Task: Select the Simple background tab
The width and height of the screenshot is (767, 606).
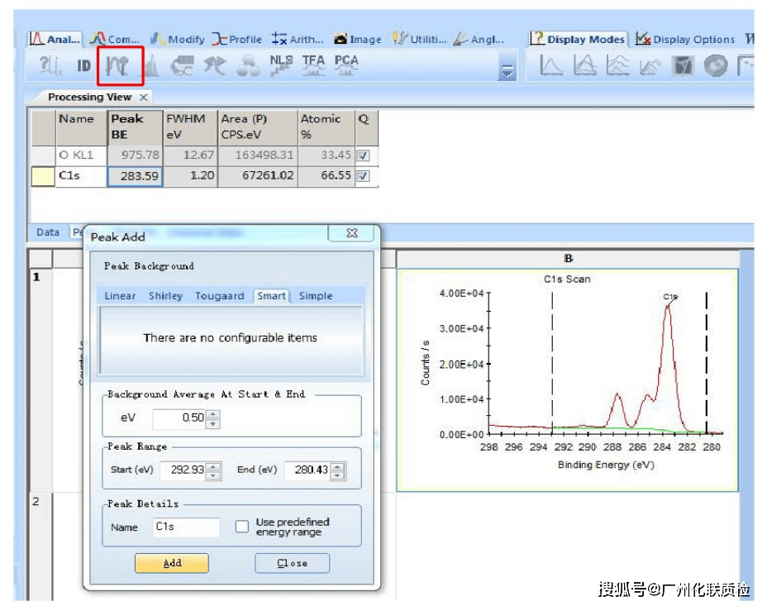Action: [x=316, y=296]
